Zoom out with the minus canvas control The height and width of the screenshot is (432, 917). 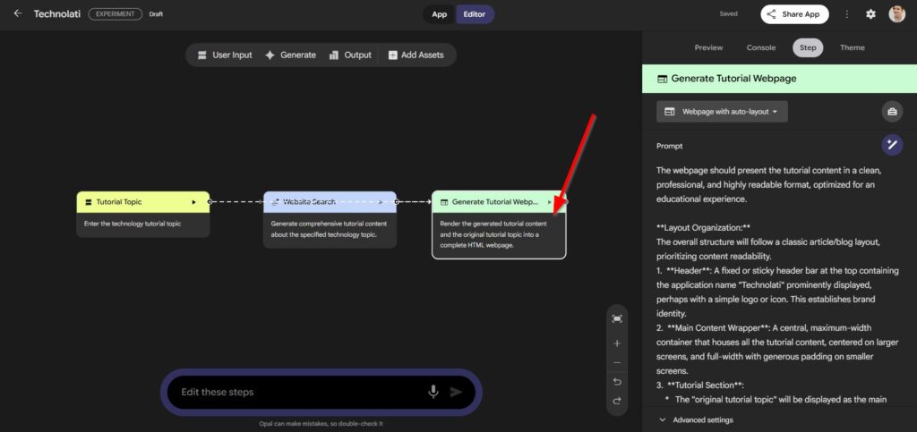click(x=617, y=363)
